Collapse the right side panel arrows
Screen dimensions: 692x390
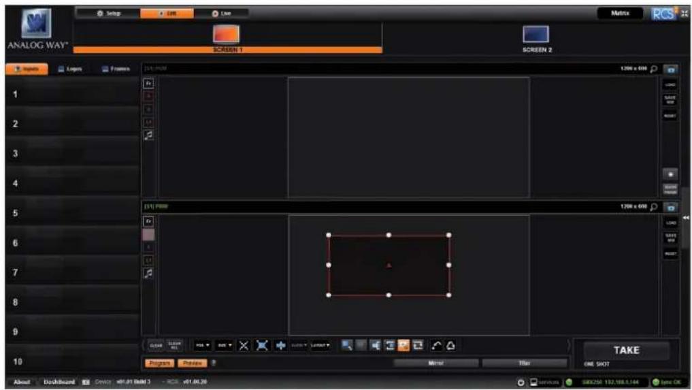click(x=685, y=217)
